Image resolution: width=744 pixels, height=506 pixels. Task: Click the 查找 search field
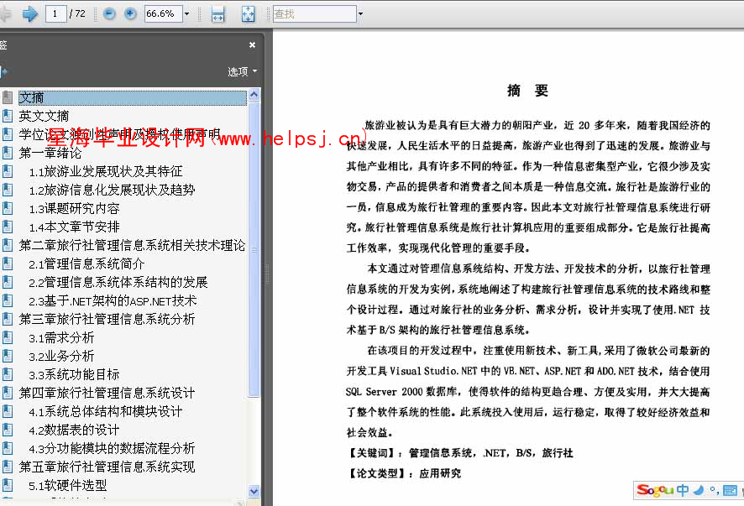tap(315, 13)
